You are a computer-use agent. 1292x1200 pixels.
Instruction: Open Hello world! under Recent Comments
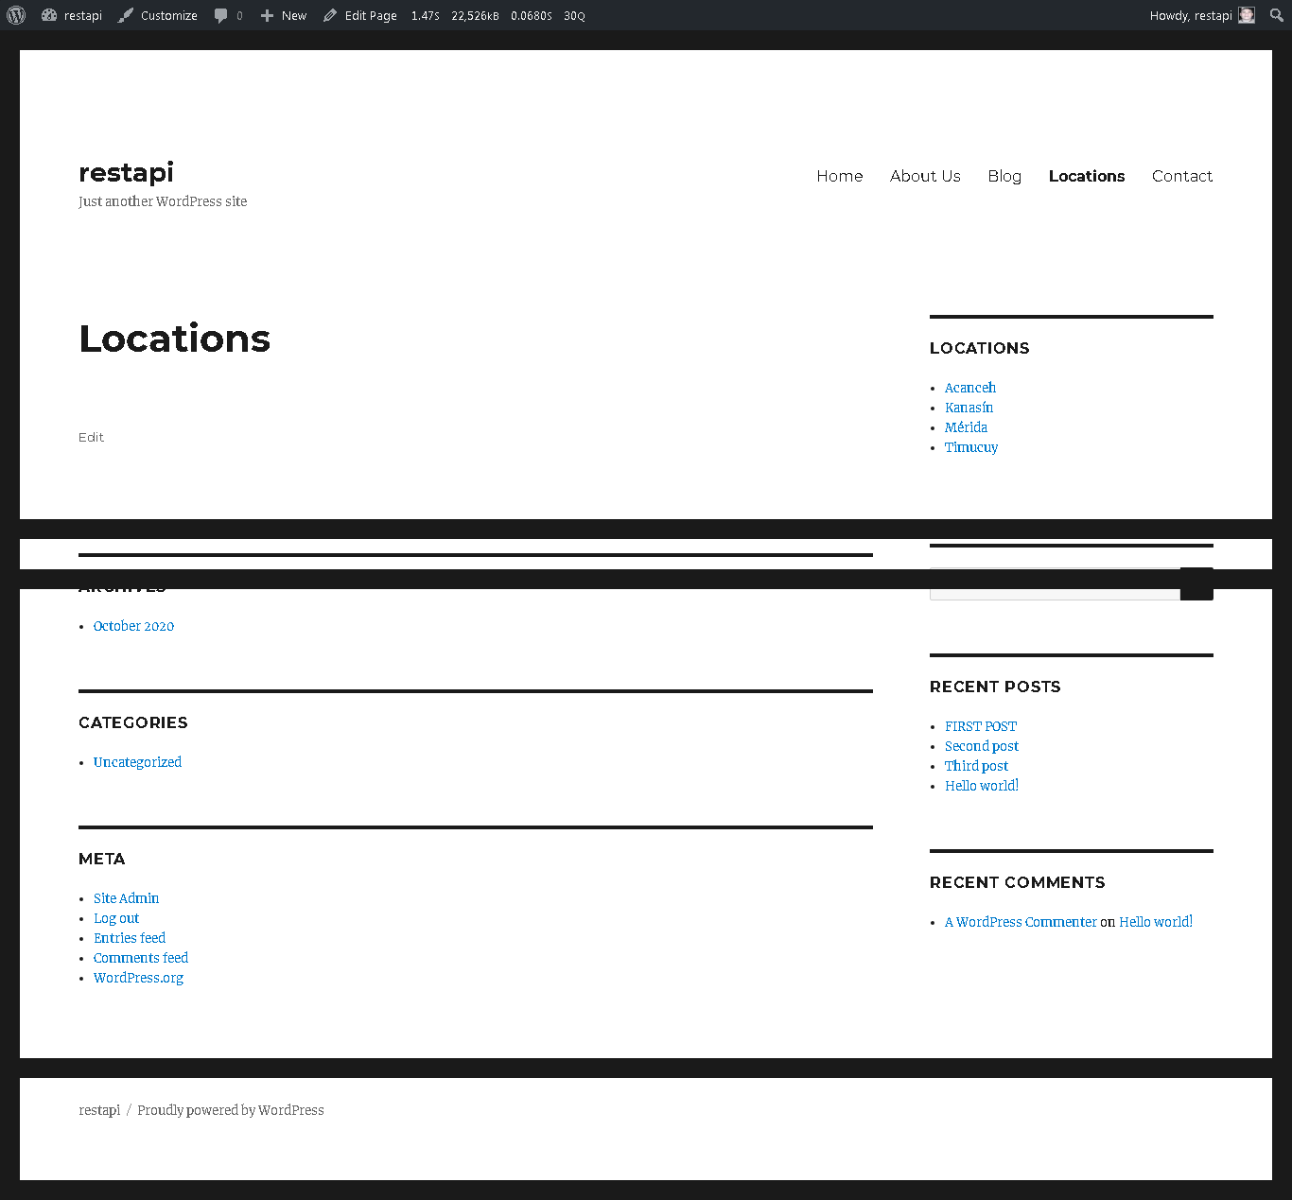pos(1156,922)
